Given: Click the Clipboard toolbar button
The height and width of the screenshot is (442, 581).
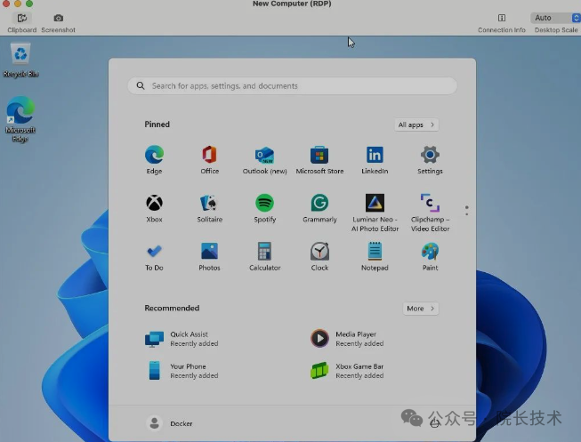Looking at the screenshot, I should 22,22.
